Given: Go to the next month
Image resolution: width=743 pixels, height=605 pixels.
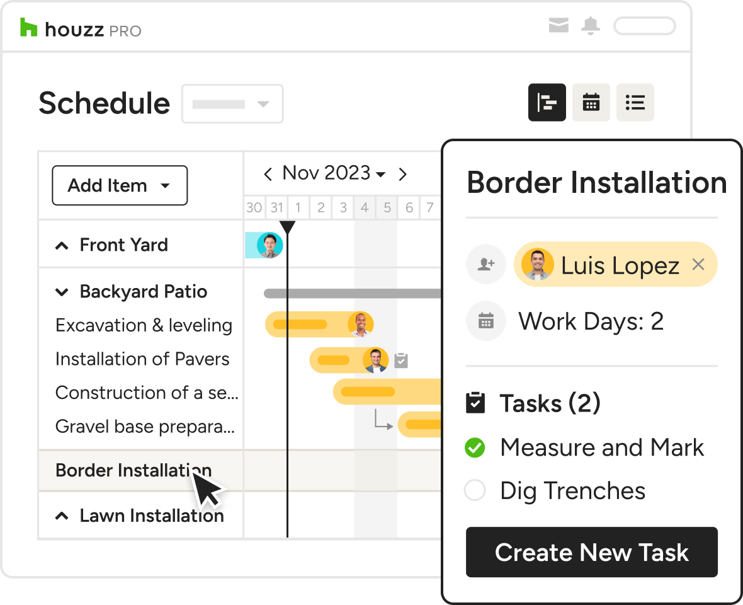Looking at the screenshot, I should [x=403, y=174].
